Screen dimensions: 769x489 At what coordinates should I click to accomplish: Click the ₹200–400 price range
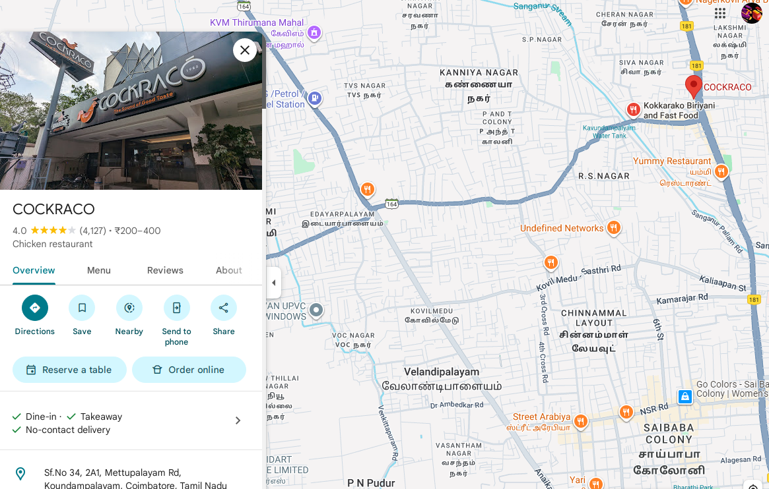point(137,231)
